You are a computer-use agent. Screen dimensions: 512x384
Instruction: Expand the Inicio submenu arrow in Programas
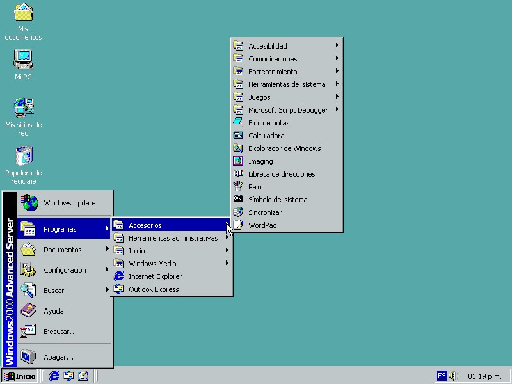(x=227, y=250)
